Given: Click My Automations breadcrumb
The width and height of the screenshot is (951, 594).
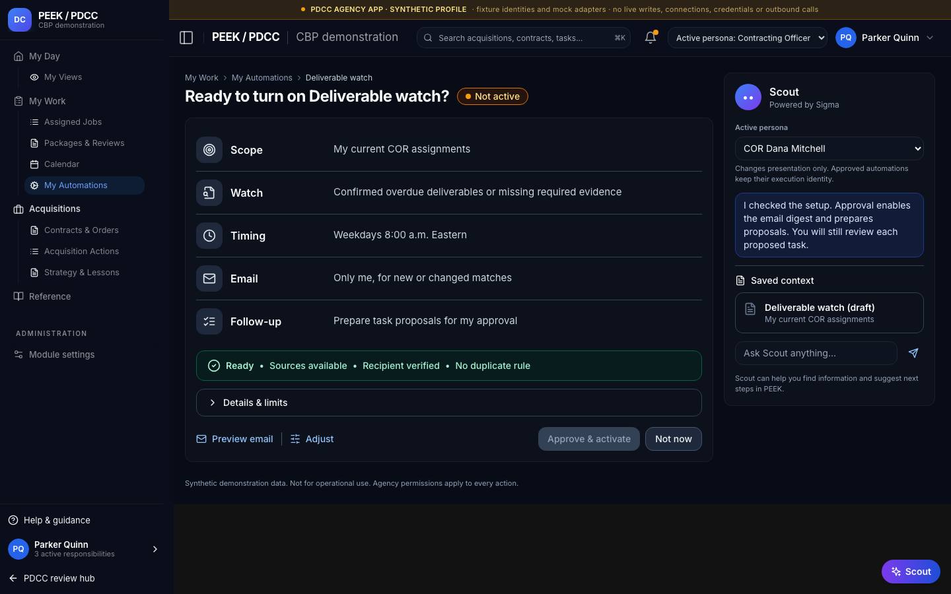Looking at the screenshot, I should click(x=262, y=78).
